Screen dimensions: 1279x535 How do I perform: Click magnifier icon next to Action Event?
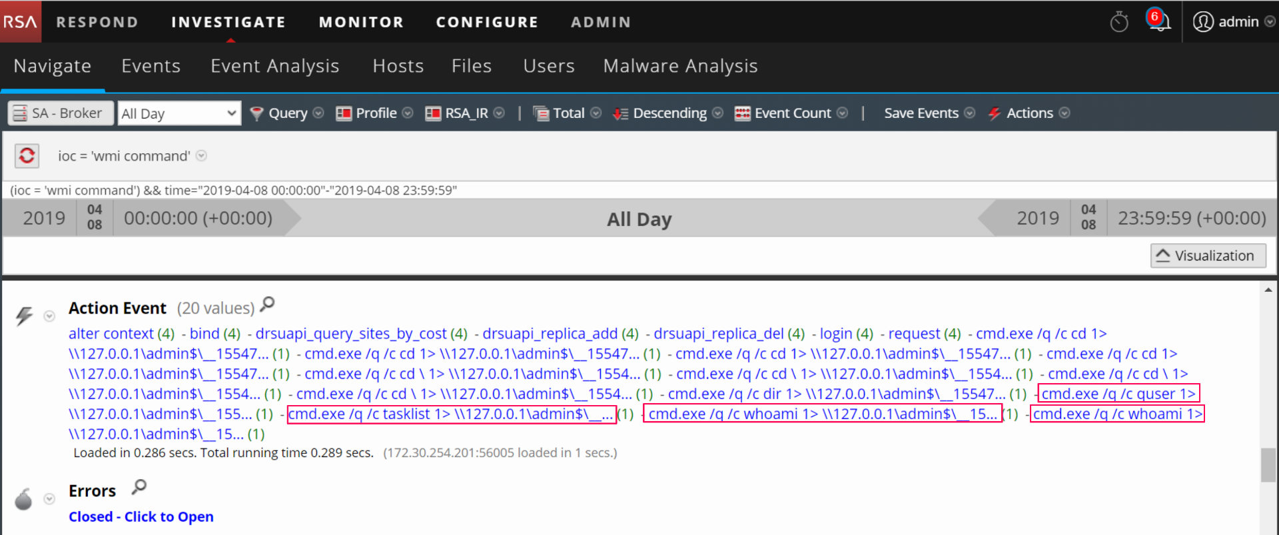[x=267, y=304]
